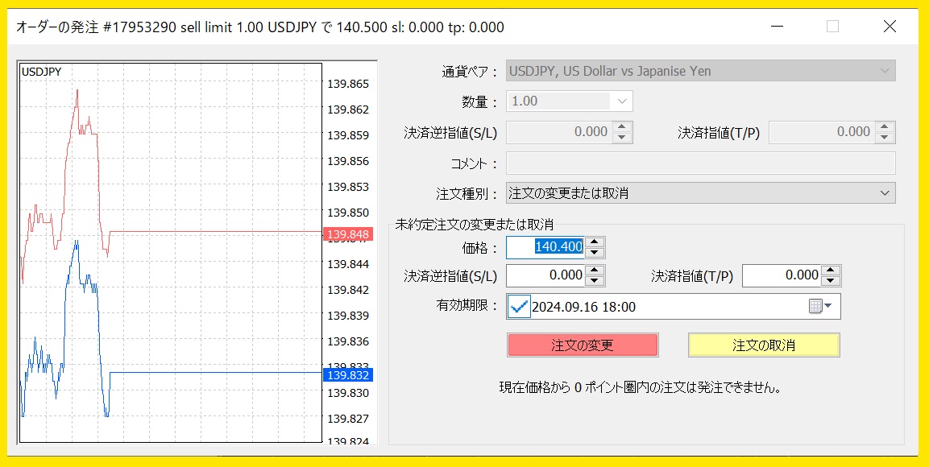Increase lower 決済逆指値(S/L) value with up arrow
The height and width of the screenshot is (467, 929).
tap(595, 271)
